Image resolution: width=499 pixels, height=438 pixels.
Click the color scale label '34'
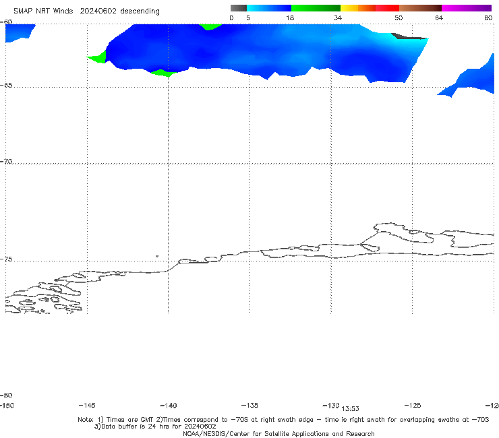click(x=338, y=18)
